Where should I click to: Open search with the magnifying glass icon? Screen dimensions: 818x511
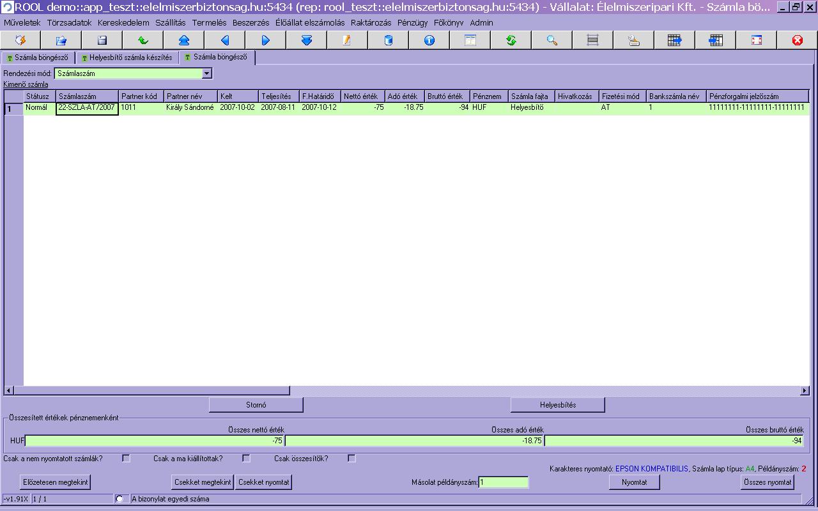click(x=552, y=40)
